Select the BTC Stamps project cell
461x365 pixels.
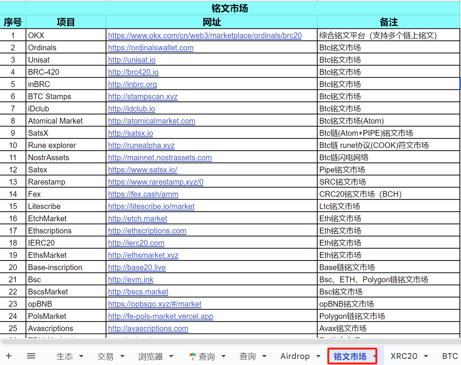[66, 96]
